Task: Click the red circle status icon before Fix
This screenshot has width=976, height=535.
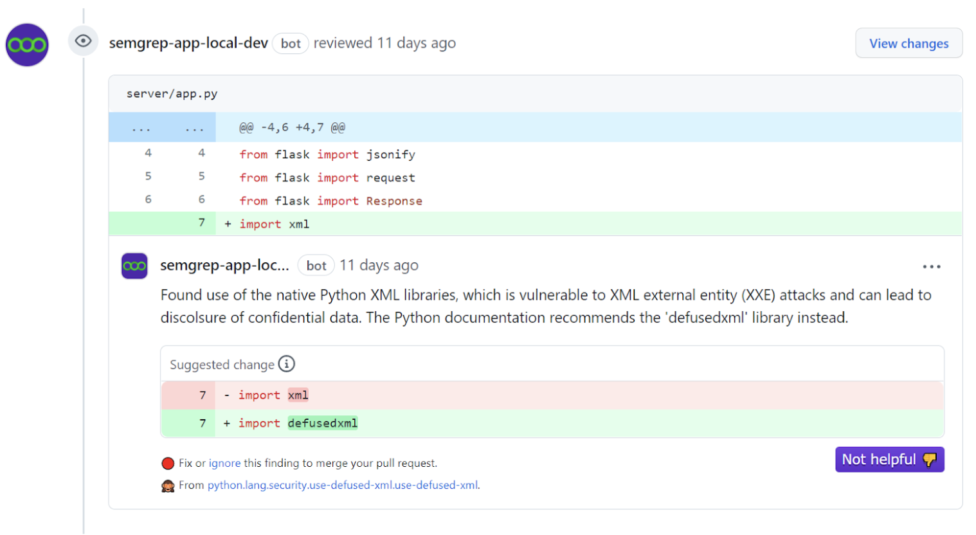Action: tap(168, 462)
